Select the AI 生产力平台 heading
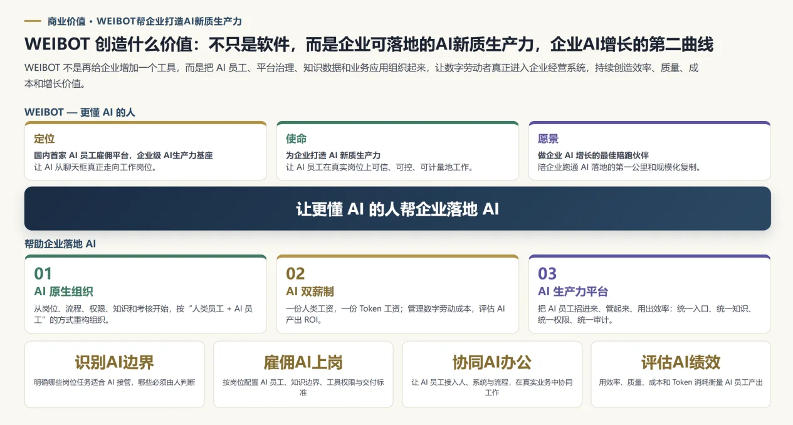Image resolution: width=793 pixels, height=425 pixels. point(573,291)
